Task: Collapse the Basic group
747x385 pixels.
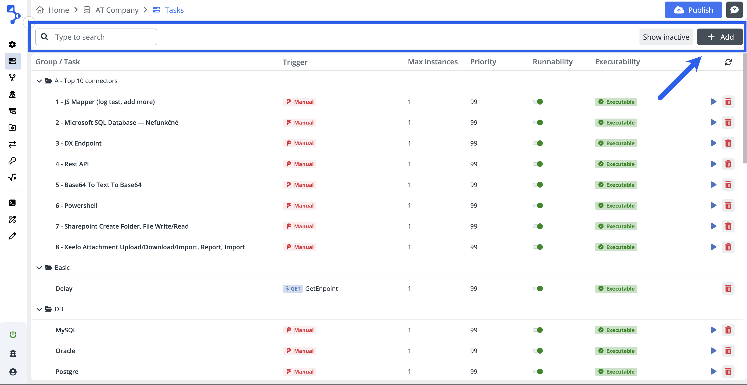Action: (x=39, y=268)
